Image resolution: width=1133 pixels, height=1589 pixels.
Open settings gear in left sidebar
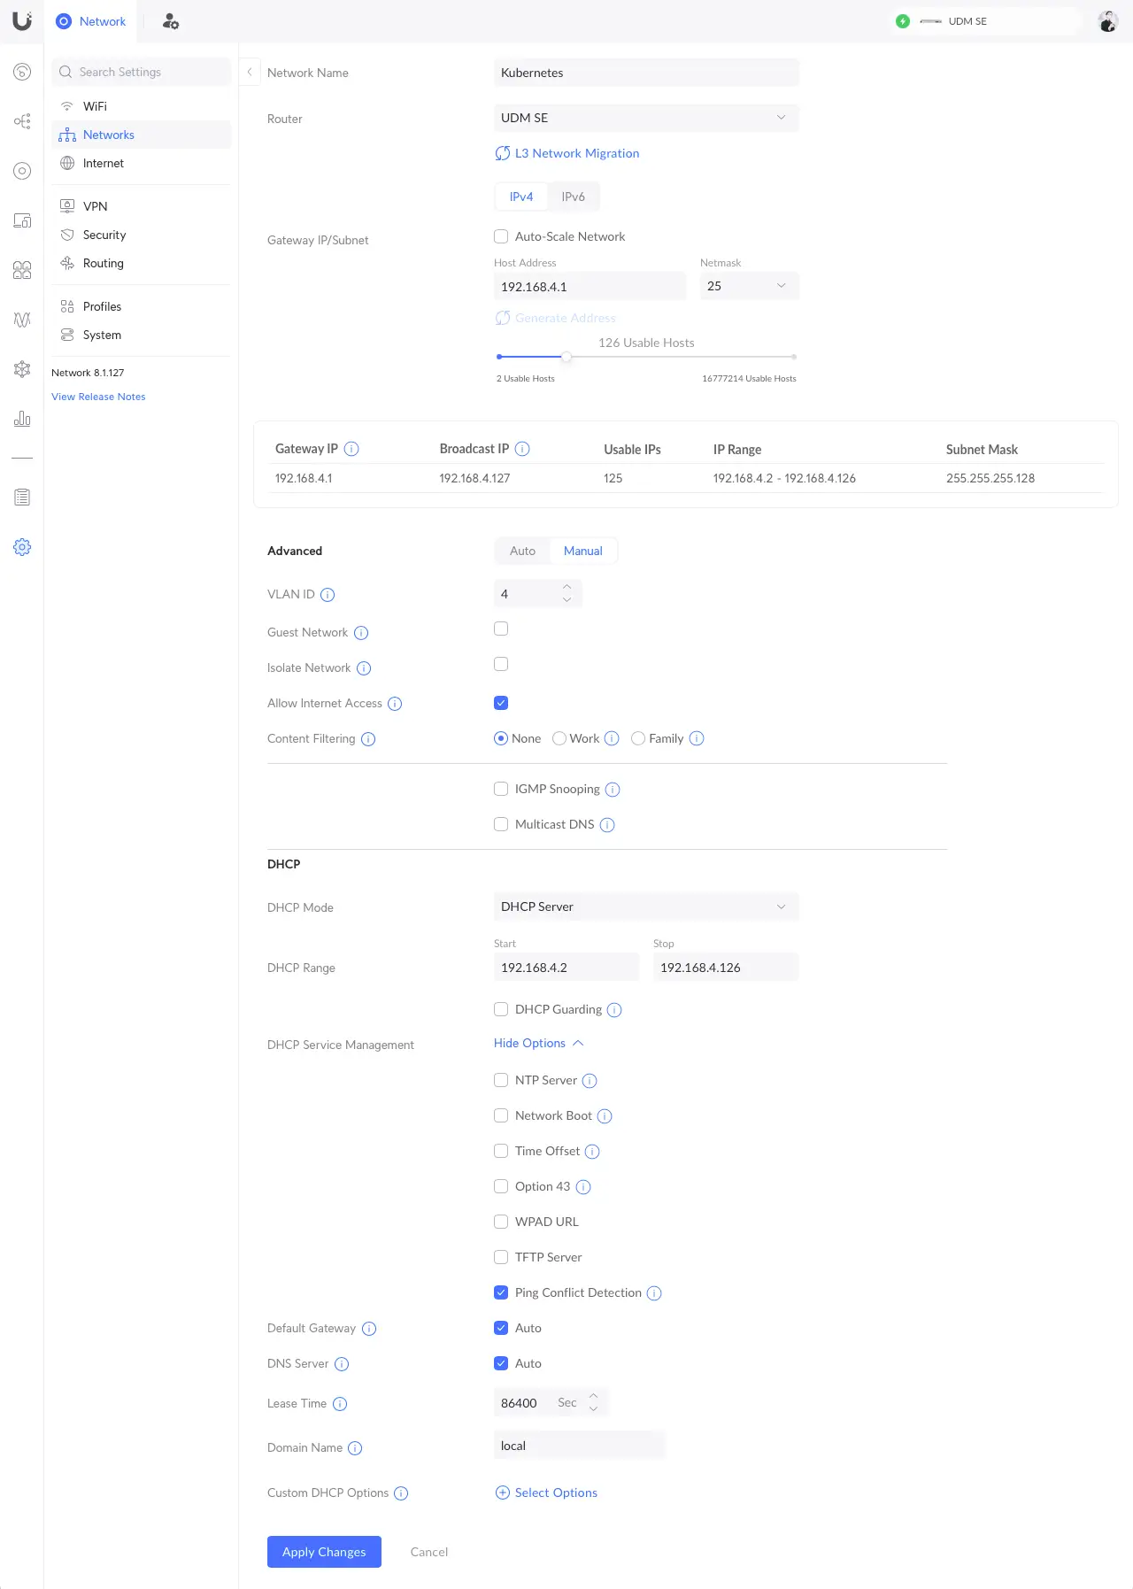tap(22, 547)
